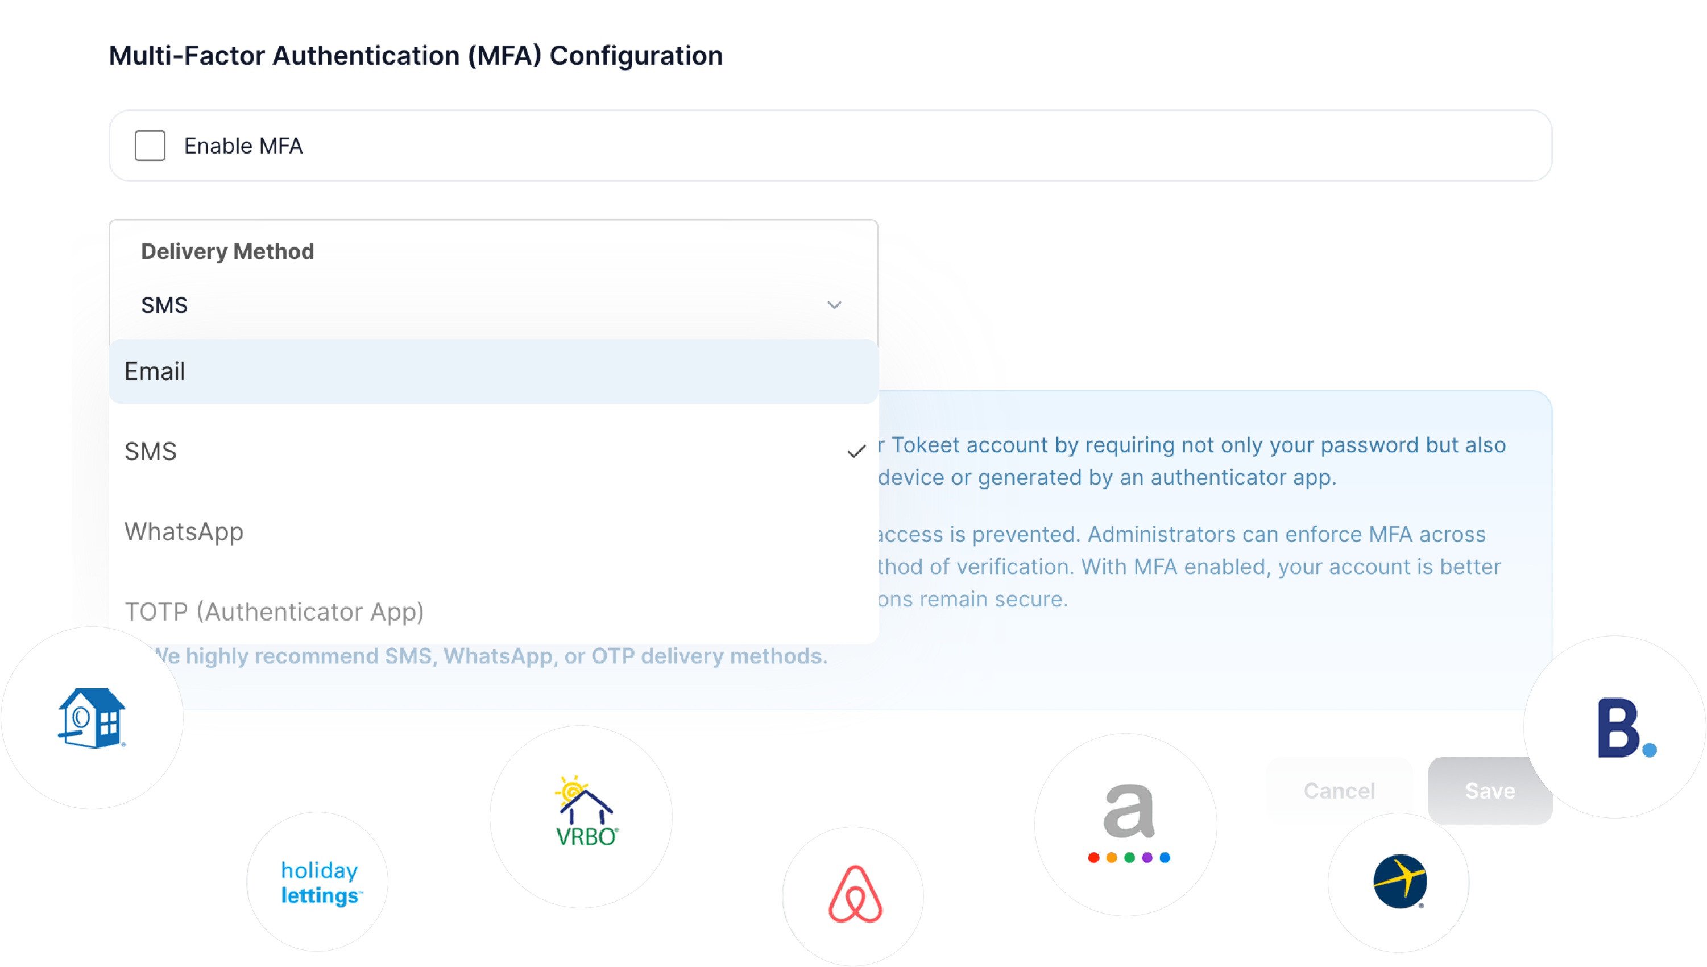Choose WhatsApp as delivery method
Screen dimensions: 1707x967
(x=493, y=532)
